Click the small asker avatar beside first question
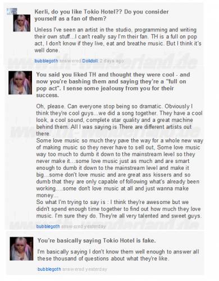 (12, 11)
